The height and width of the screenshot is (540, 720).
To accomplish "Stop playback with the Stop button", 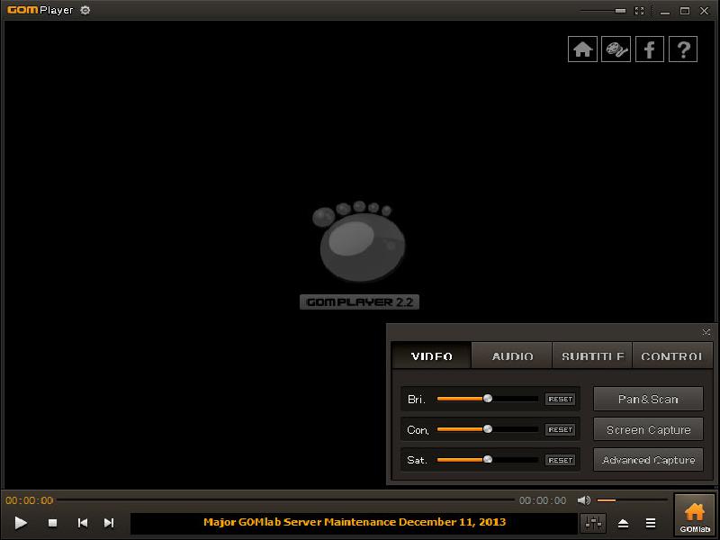I will [52, 523].
